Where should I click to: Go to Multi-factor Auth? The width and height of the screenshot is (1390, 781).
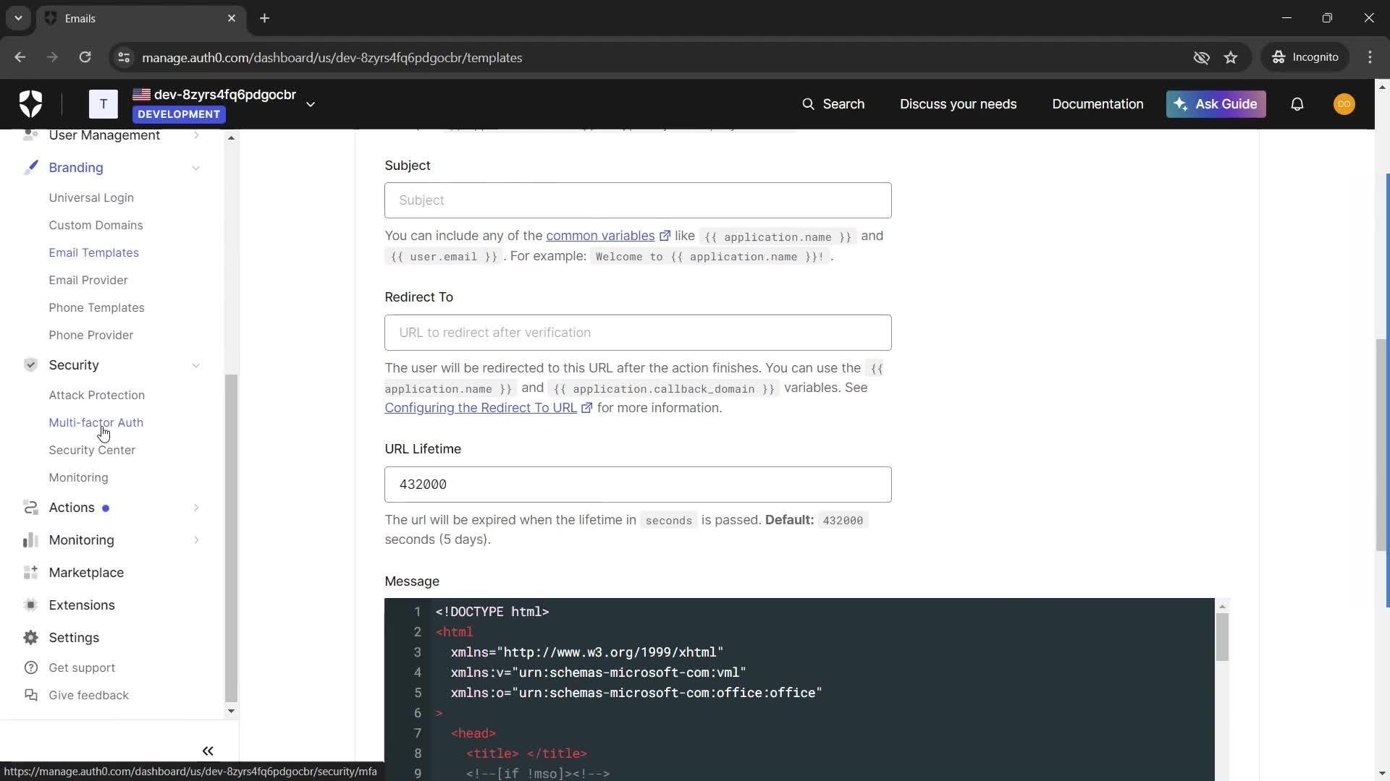click(96, 422)
